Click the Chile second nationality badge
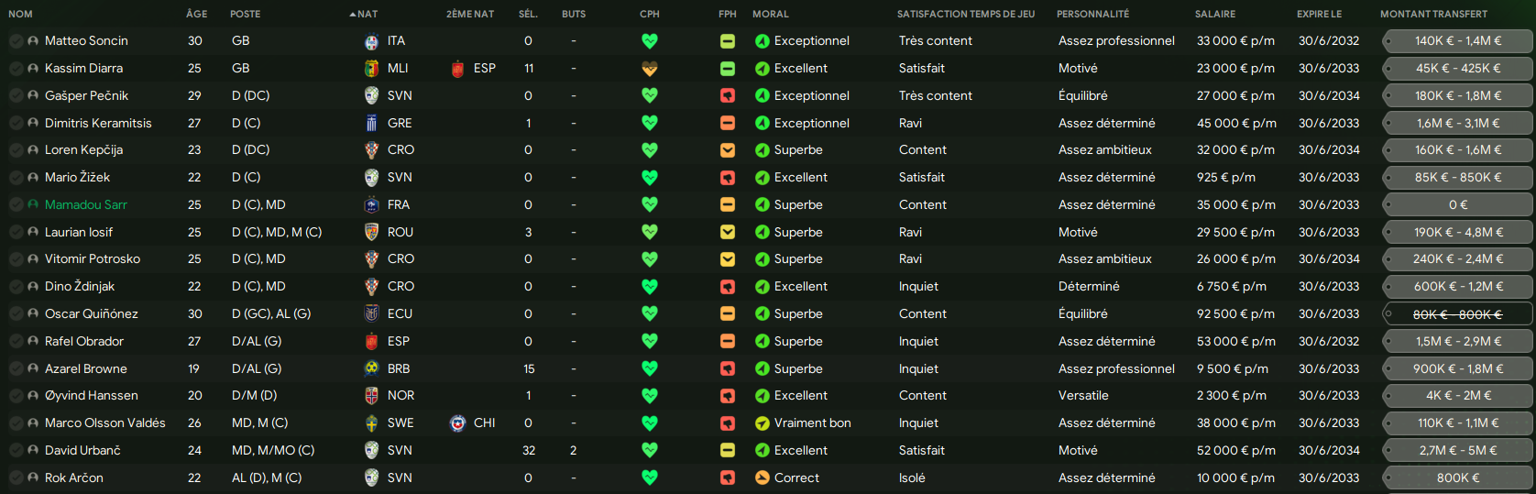 (457, 423)
